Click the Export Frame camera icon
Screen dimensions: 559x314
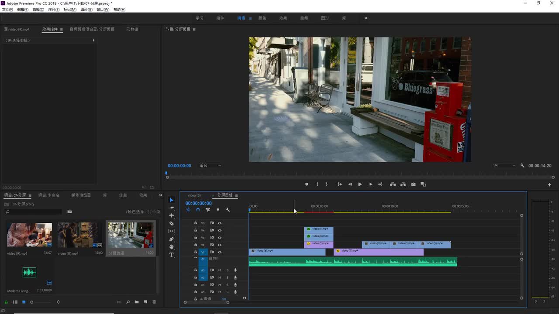(413, 184)
